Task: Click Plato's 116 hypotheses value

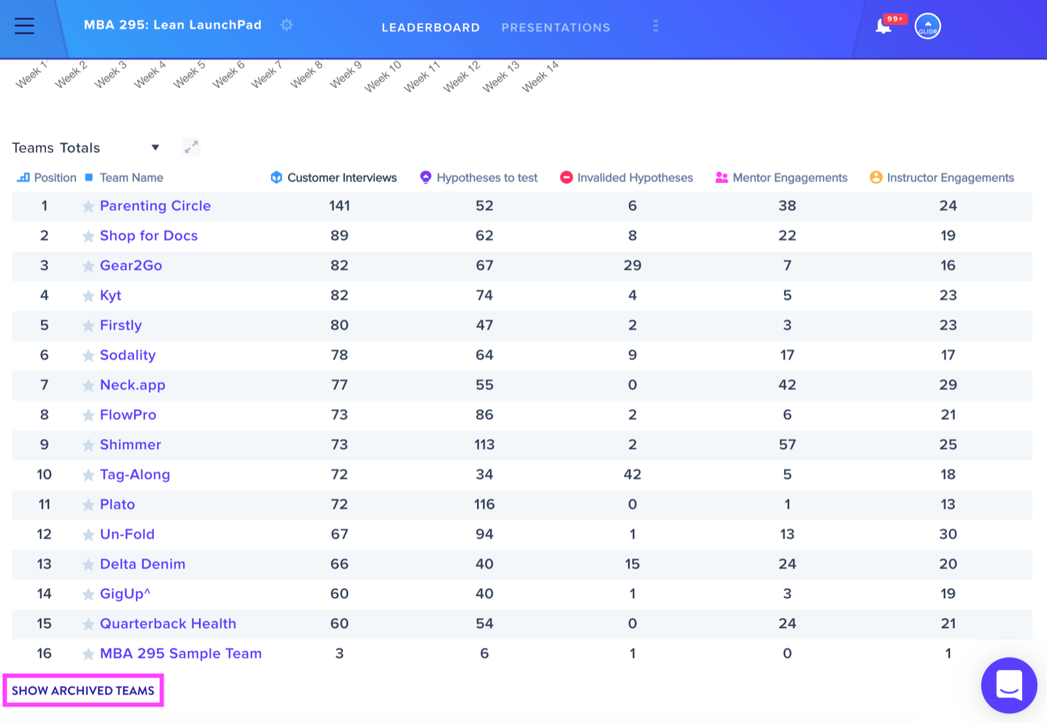Action: [484, 504]
